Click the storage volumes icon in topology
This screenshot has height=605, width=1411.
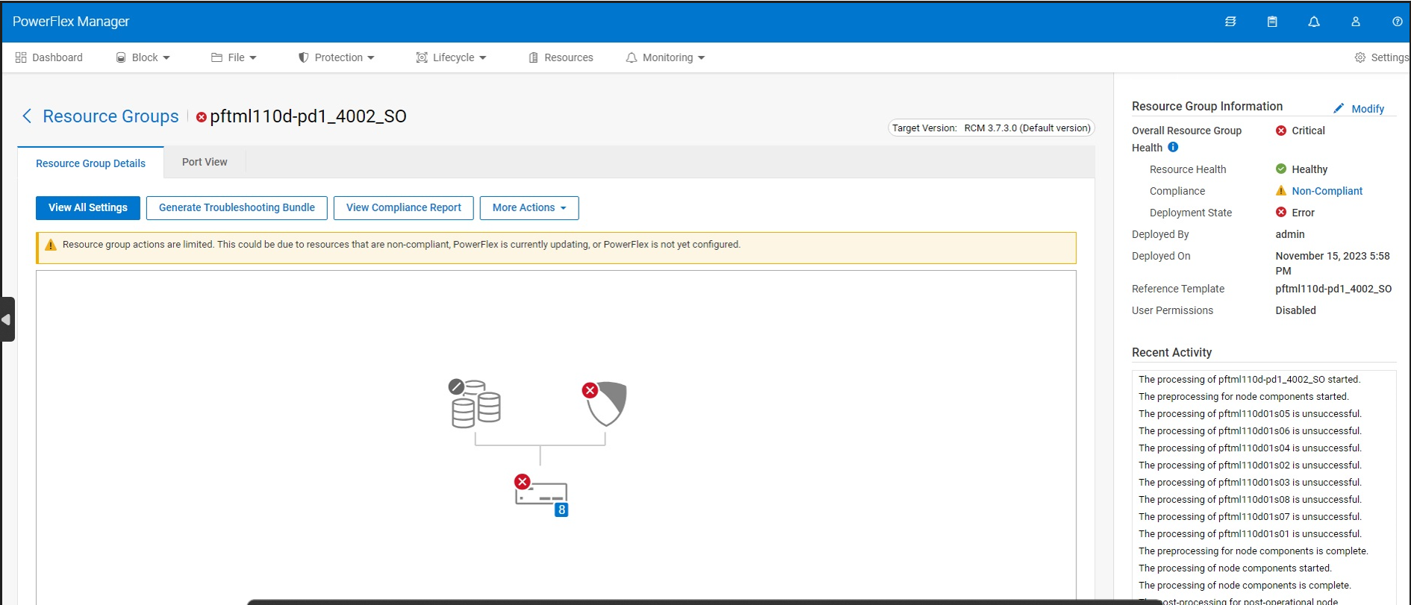(476, 405)
